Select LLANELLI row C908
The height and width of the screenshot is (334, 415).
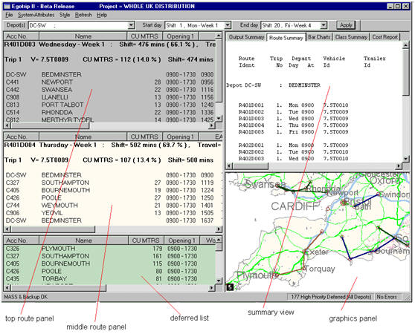[x=109, y=97]
